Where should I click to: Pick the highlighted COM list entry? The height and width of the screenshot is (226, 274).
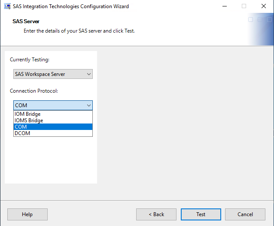click(x=21, y=127)
